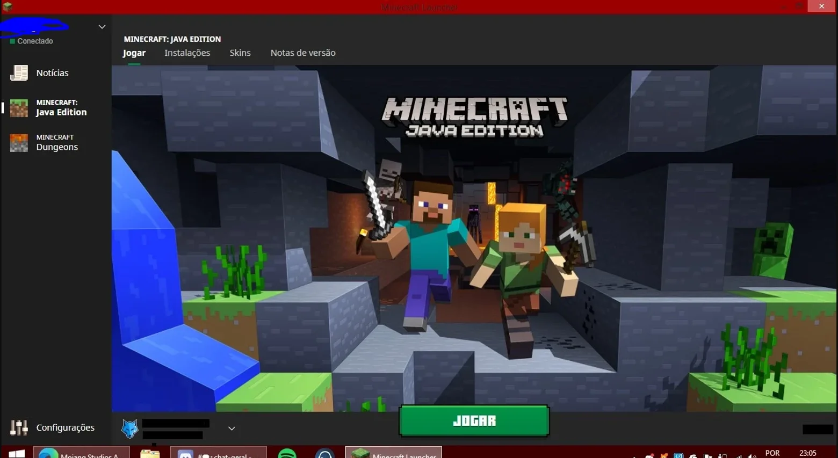This screenshot has height=458, width=838.
Task: Expand the installation selector chevron
Action: (x=232, y=428)
